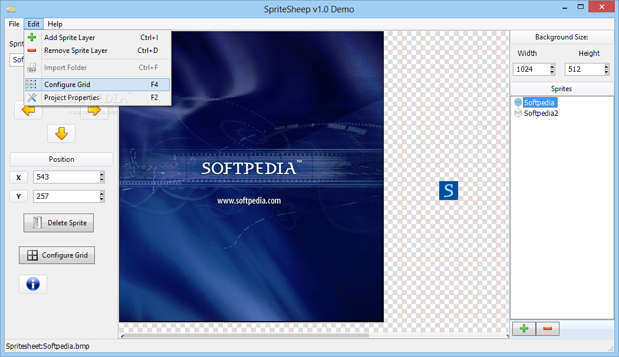Click the blue S sprite on the canvas
Image resolution: width=619 pixels, height=357 pixels.
click(x=449, y=191)
